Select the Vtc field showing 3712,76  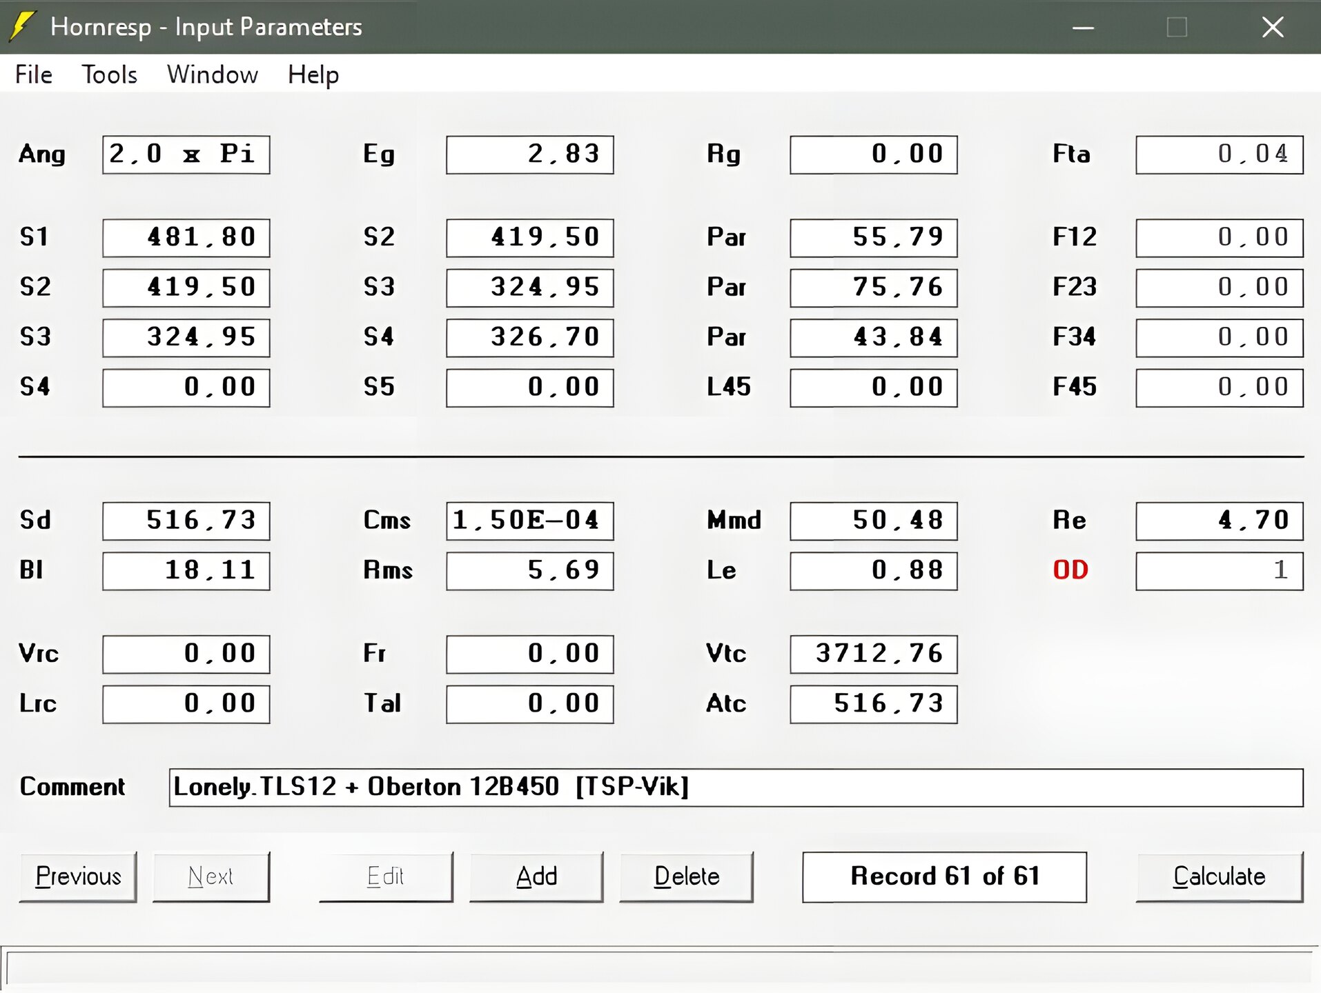[873, 654]
